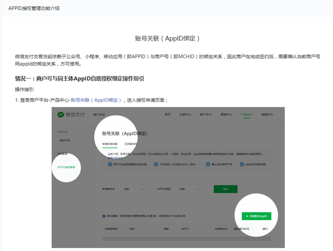Open the 数据中心 nav item

tap(267, 115)
